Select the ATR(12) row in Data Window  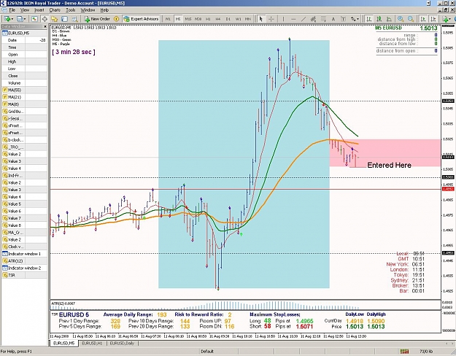click(24, 261)
